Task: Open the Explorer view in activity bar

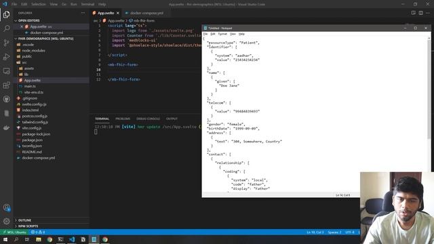Action: tap(6, 14)
